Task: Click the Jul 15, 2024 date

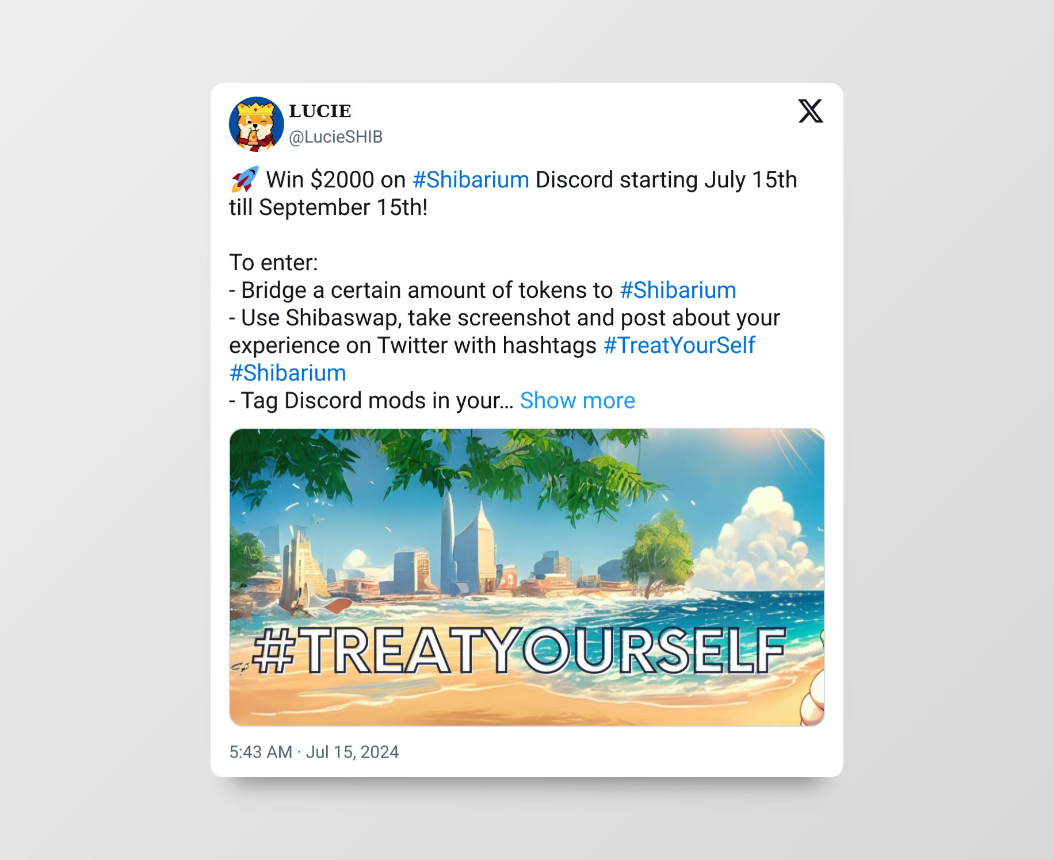Action: click(x=352, y=752)
